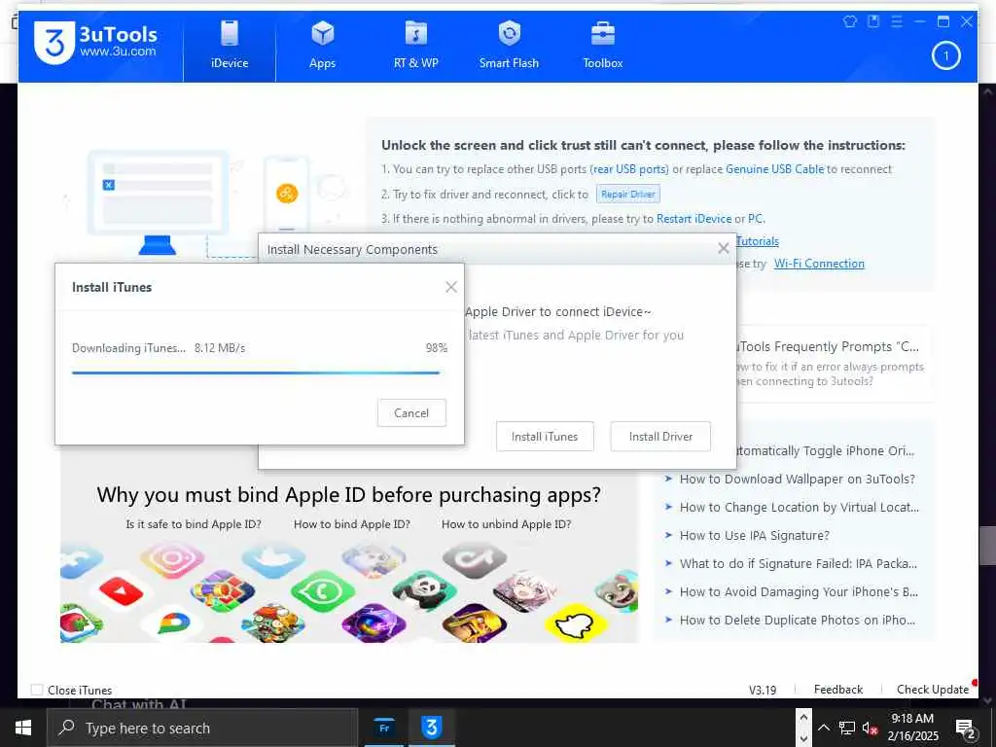The width and height of the screenshot is (996, 747).
Task: Open 'How to Change Location by Virtual Locat...'
Action: pos(800,507)
